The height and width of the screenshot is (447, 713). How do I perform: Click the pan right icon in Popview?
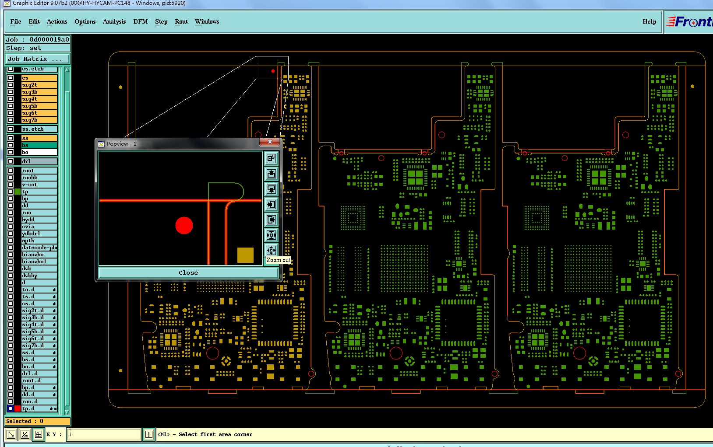(x=271, y=220)
